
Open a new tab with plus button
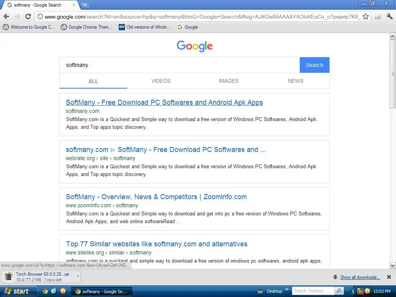coord(85,5)
